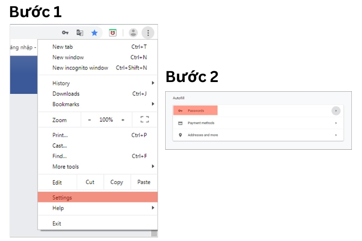Viewport: 362px width, 241px height.
Task: Expand the More tools submenu arrow
Action: (153, 166)
